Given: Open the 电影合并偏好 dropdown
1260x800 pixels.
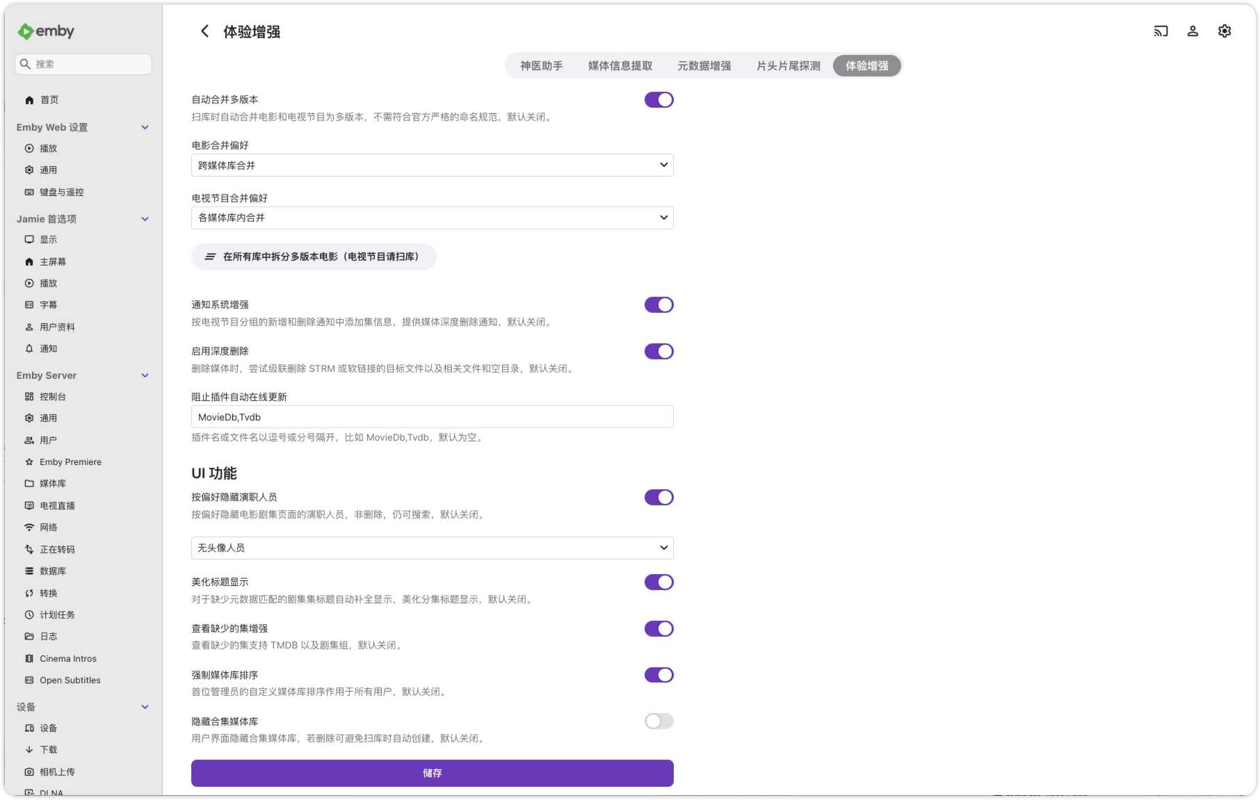Looking at the screenshot, I should point(432,165).
